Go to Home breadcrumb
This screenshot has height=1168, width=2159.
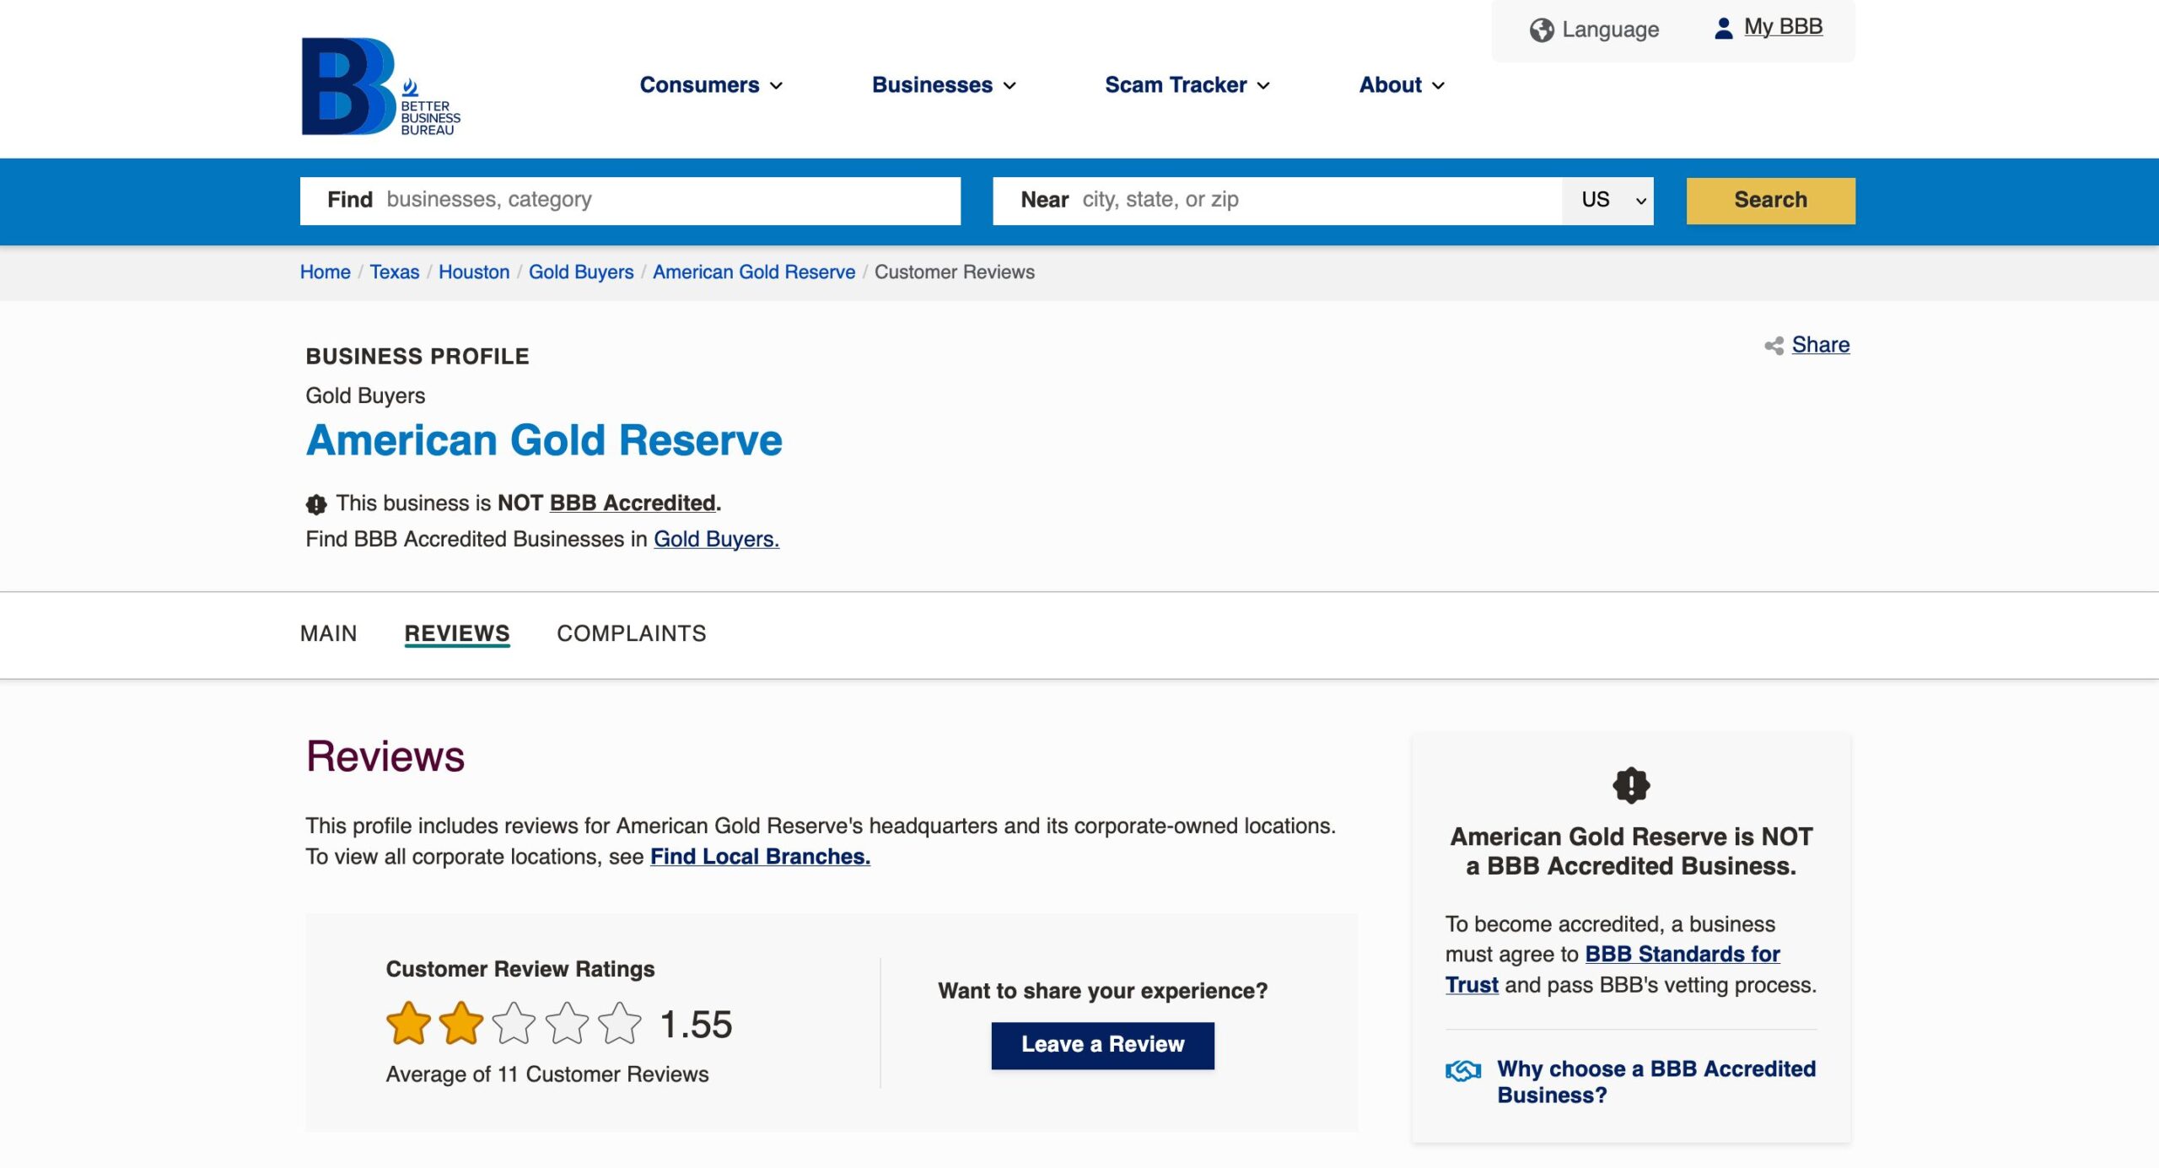coord(326,272)
